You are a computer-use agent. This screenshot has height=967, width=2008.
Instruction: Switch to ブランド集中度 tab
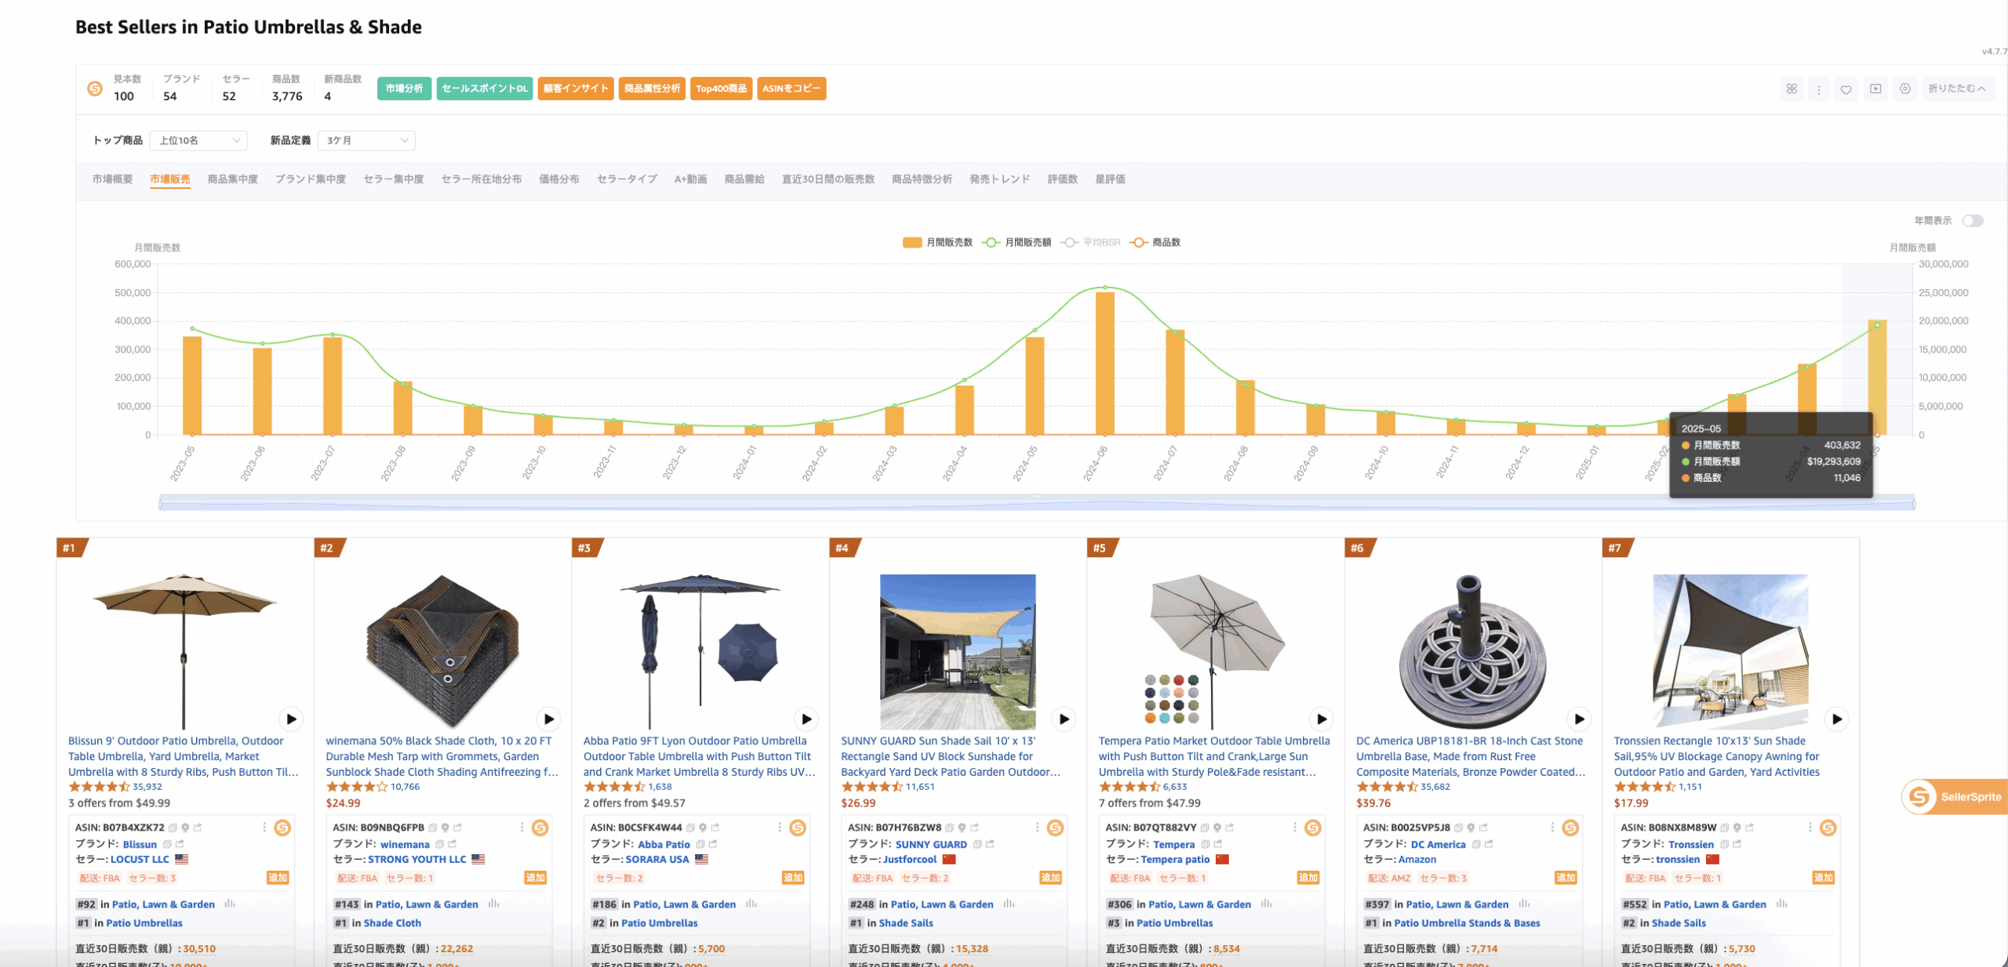pos(311,179)
